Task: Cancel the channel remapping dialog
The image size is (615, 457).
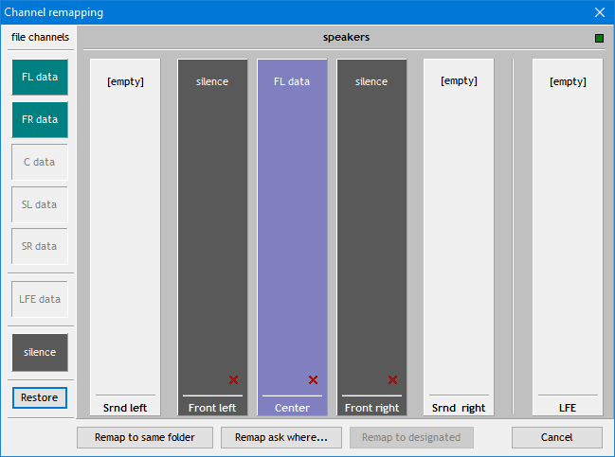Action: point(556,437)
